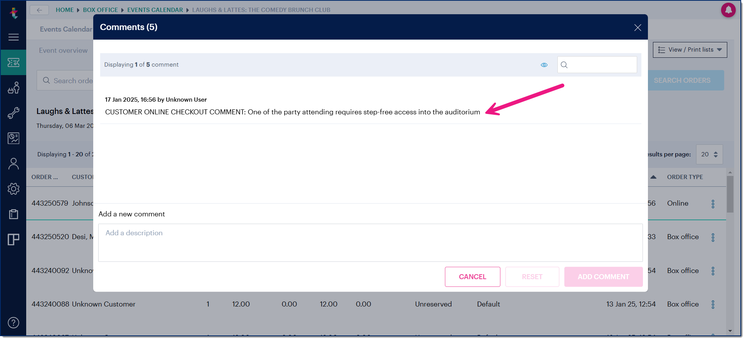Close the Comments dialog with the X
This screenshot has height=340, width=745.
tap(638, 27)
